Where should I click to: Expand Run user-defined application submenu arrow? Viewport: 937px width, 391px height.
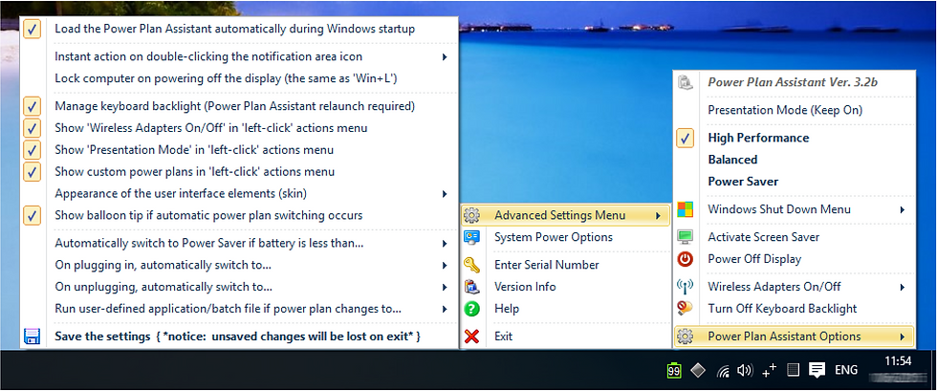445,309
